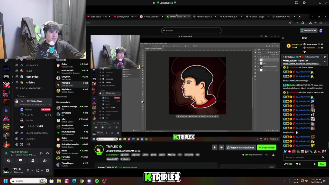Click Mostrar más under Siguiendo list
Viewport: 329px width, 185px height.
62,97
